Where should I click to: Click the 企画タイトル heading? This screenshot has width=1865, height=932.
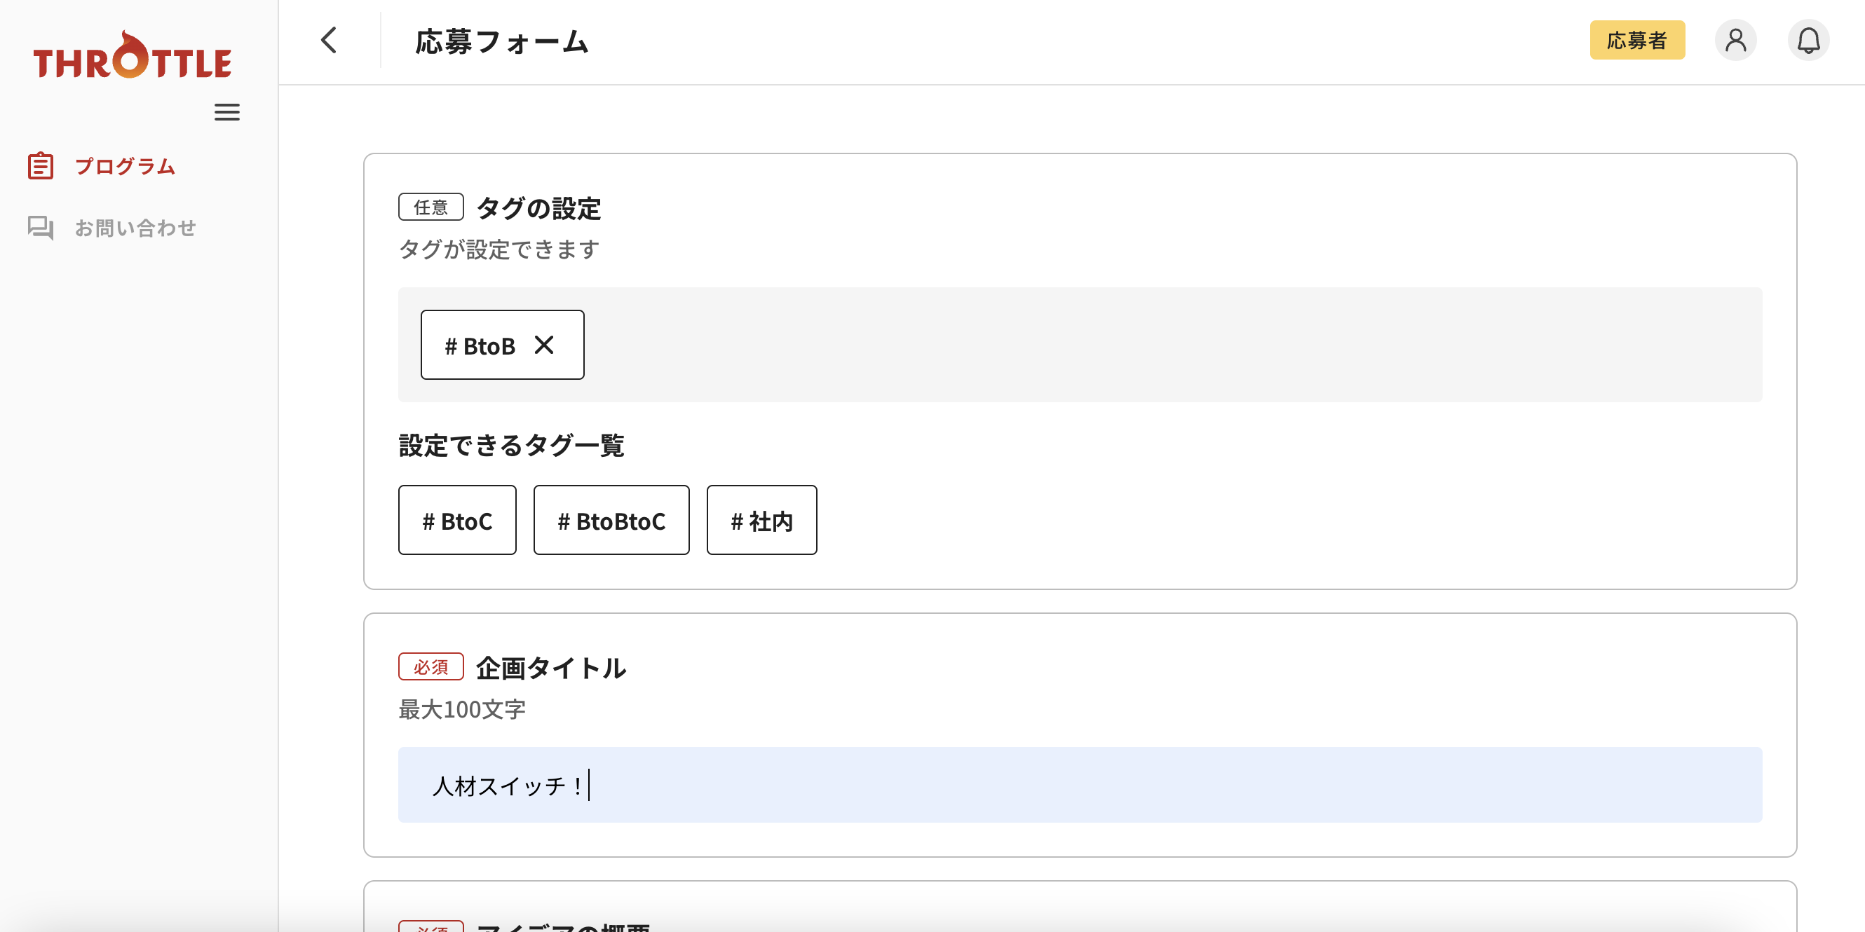coord(551,668)
